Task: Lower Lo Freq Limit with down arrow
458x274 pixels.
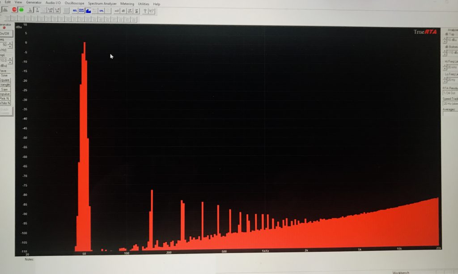Action: pos(445,81)
